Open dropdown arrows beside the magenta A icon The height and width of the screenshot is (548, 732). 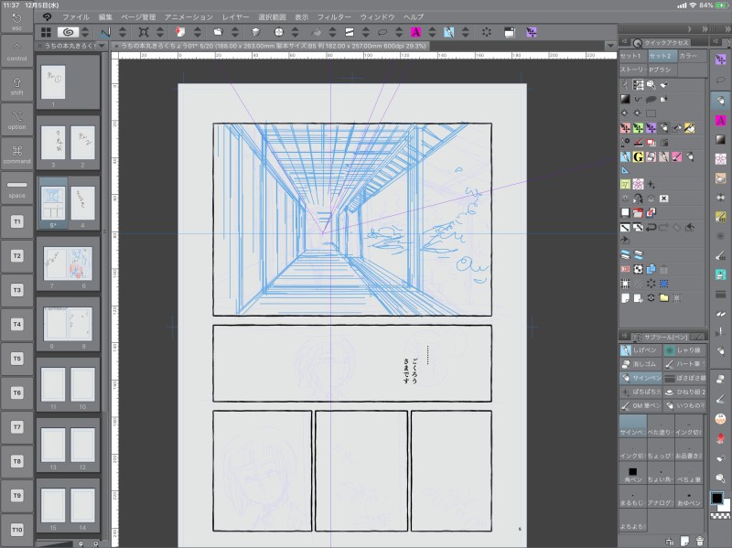432,32
